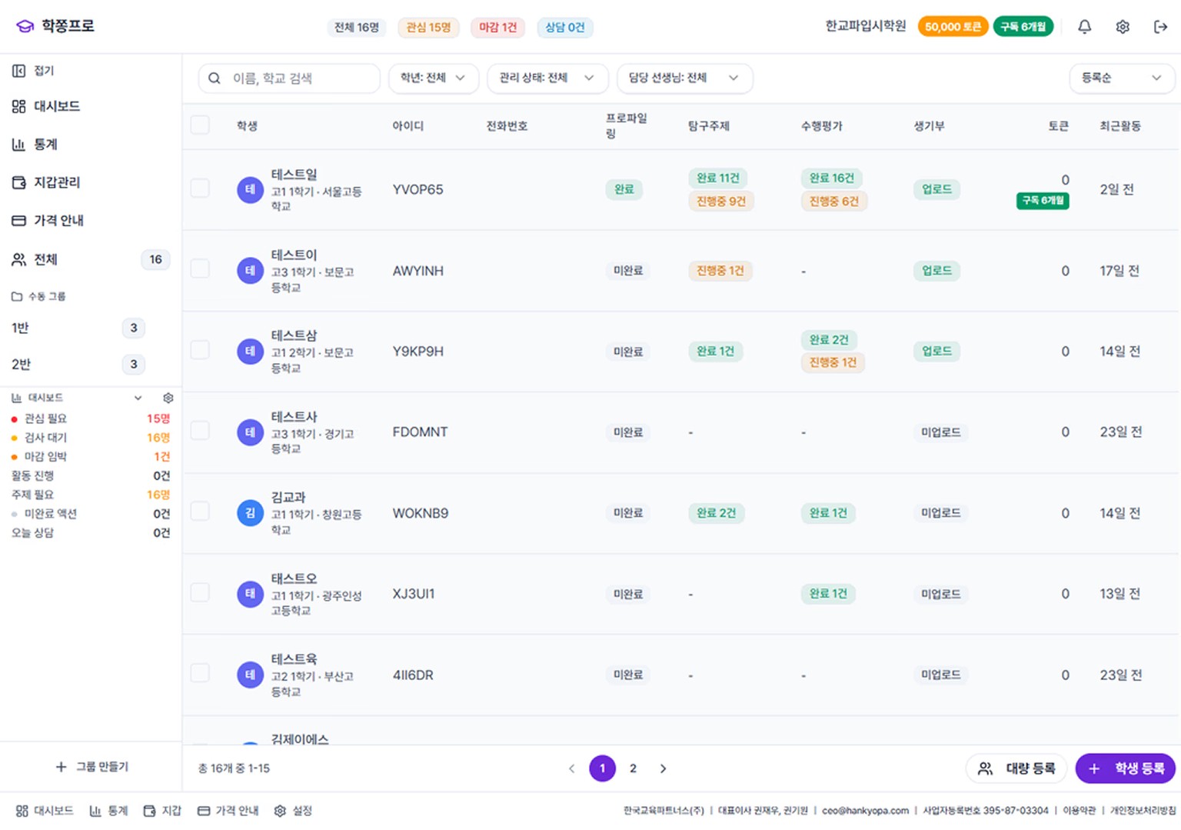The height and width of the screenshot is (830, 1181).
Task: Select page 2 in pagination
Action: coord(633,768)
